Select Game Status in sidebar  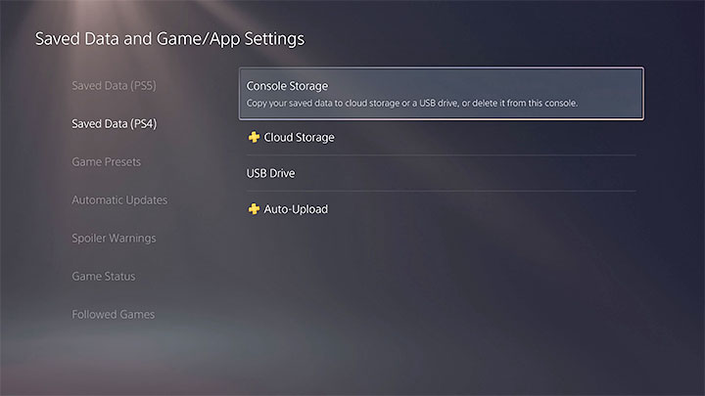click(x=104, y=276)
